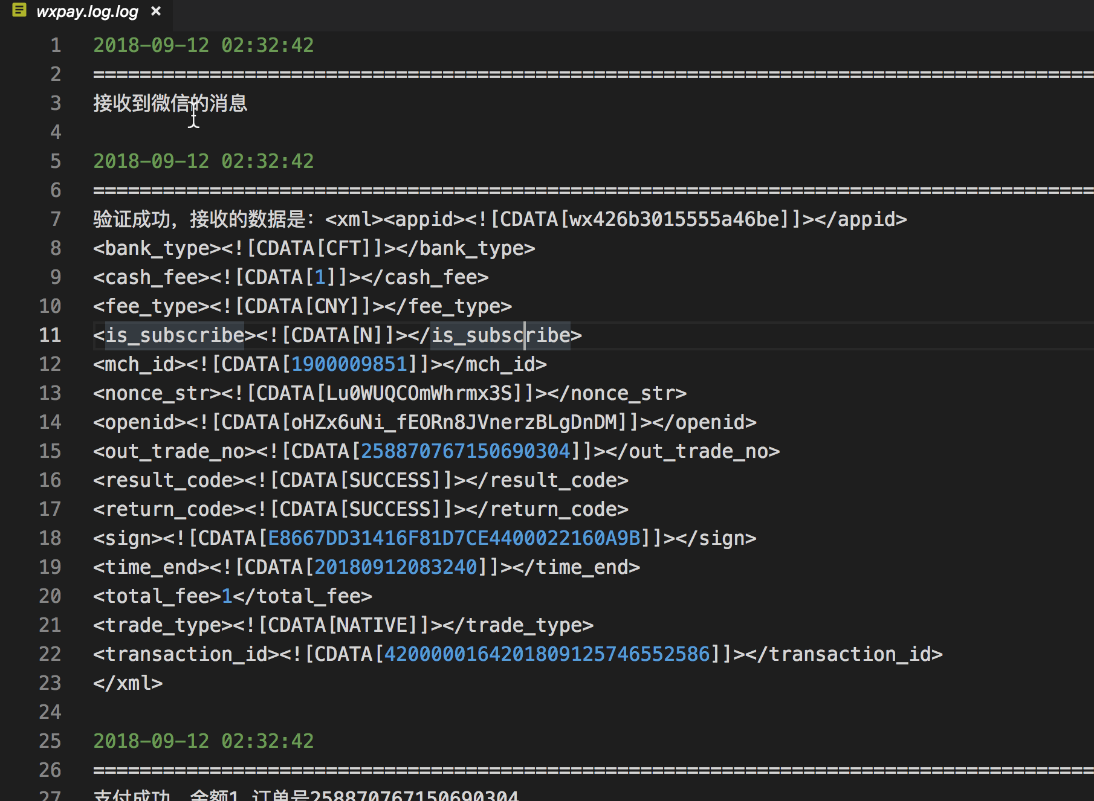Click the nonce_str value Lu0WUQCOmWhrmx3S
The width and height of the screenshot is (1094, 801).
click(x=419, y=393)
